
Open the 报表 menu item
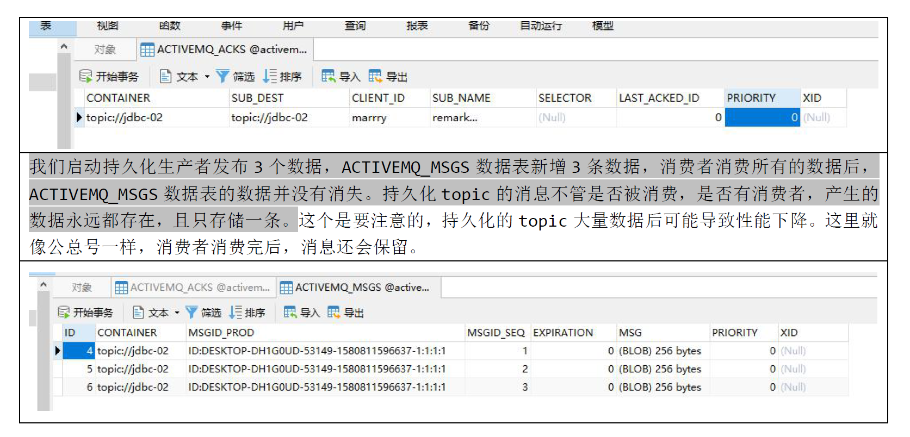[417, 26]
